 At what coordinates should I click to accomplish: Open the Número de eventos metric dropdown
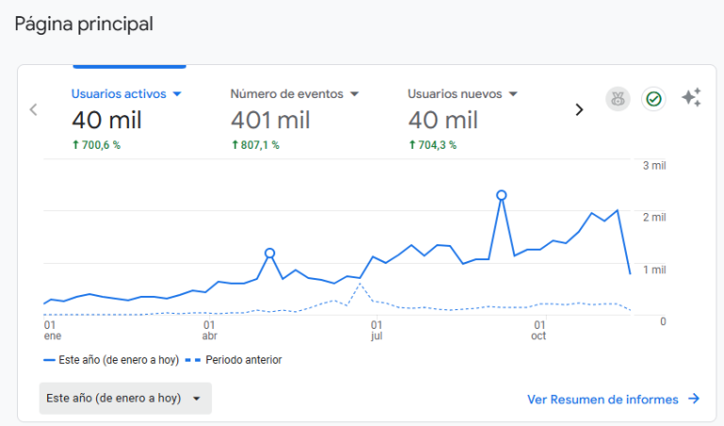point(294,93)
